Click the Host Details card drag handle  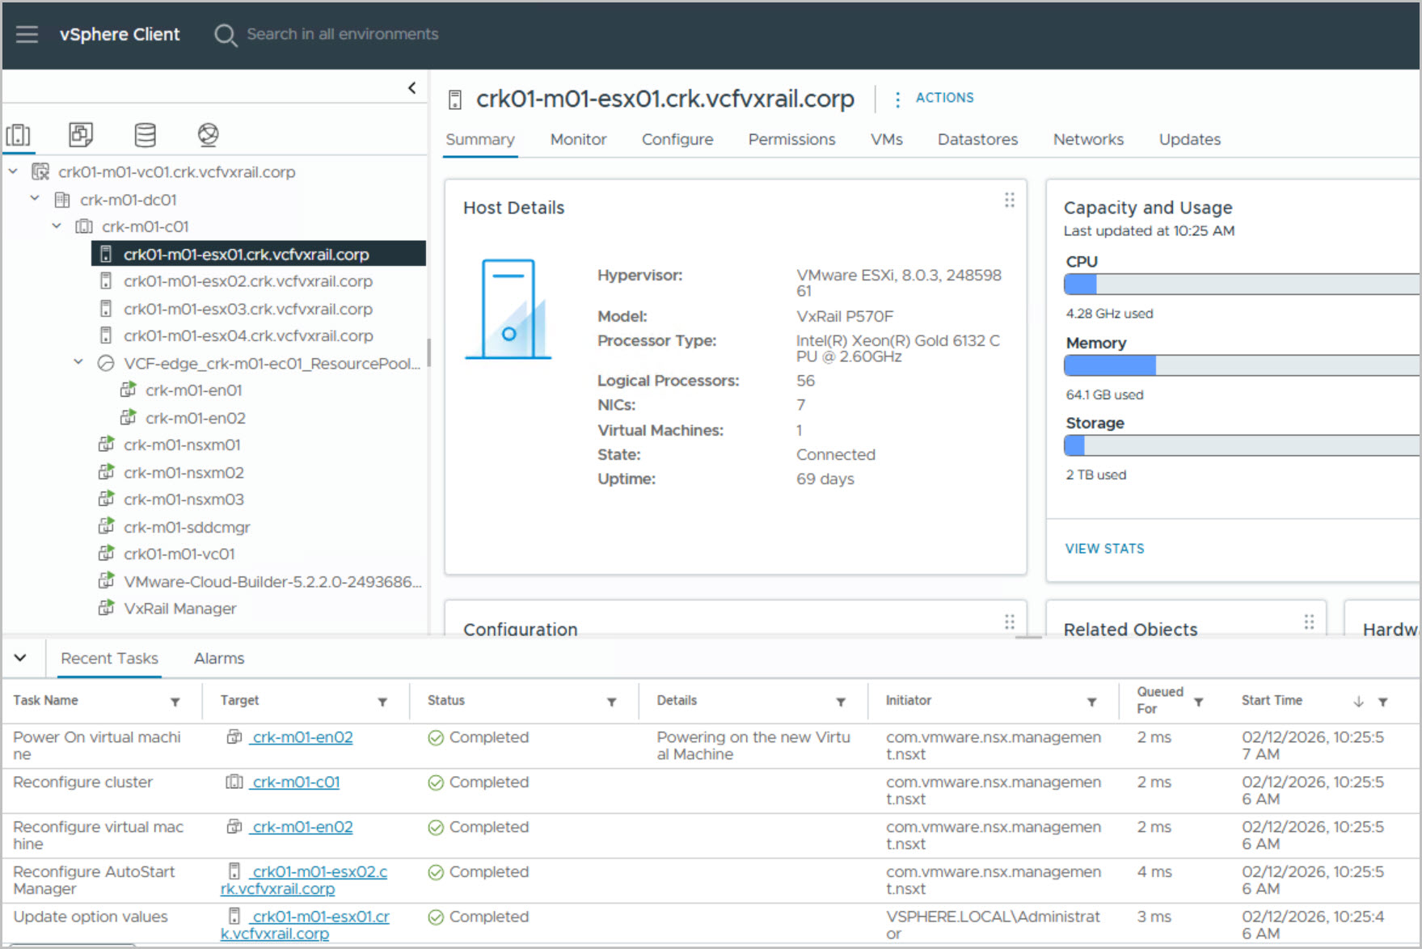[x=1009, y=200]
